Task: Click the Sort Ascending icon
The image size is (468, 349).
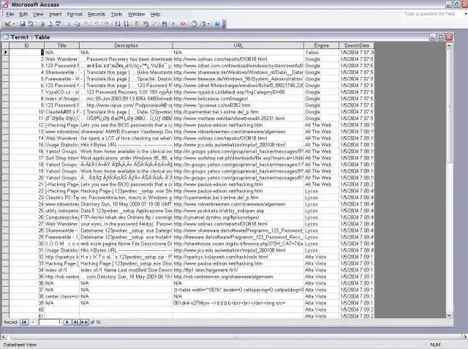Action: click(x=117, y=24)
